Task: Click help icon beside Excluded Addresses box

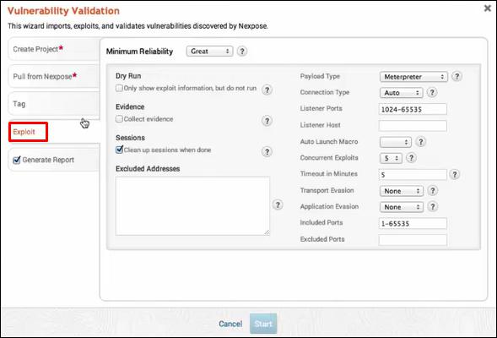Action: (x=278, y=204)
